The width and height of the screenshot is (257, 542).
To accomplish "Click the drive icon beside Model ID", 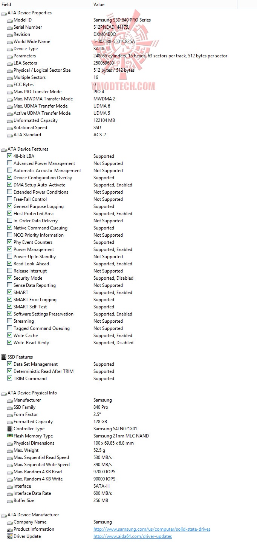I will point(10,20).
